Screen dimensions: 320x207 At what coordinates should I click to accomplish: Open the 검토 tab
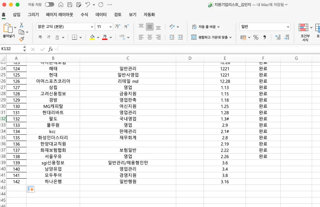[118, 15]
